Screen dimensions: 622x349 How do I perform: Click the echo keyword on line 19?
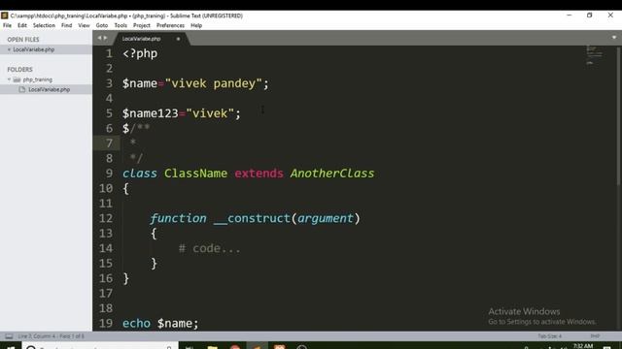point(136,324)
